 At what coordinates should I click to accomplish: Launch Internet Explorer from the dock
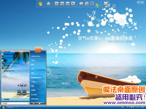click(x=86, y=4)
